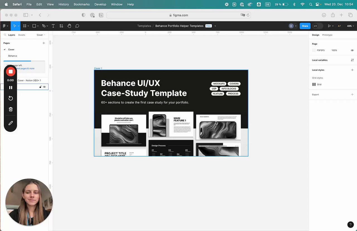Add a new local style
Viewport: 357px width, 231px height.
click(x=352, y=70)
